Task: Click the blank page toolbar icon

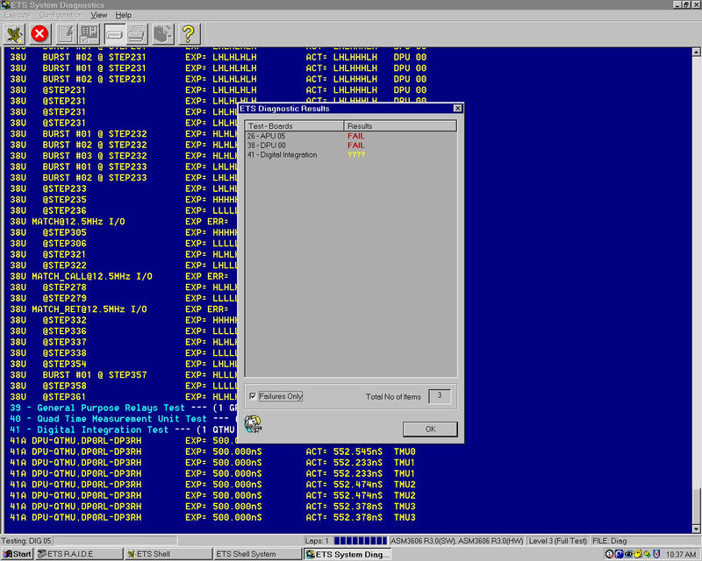Action: pos(114,34)
